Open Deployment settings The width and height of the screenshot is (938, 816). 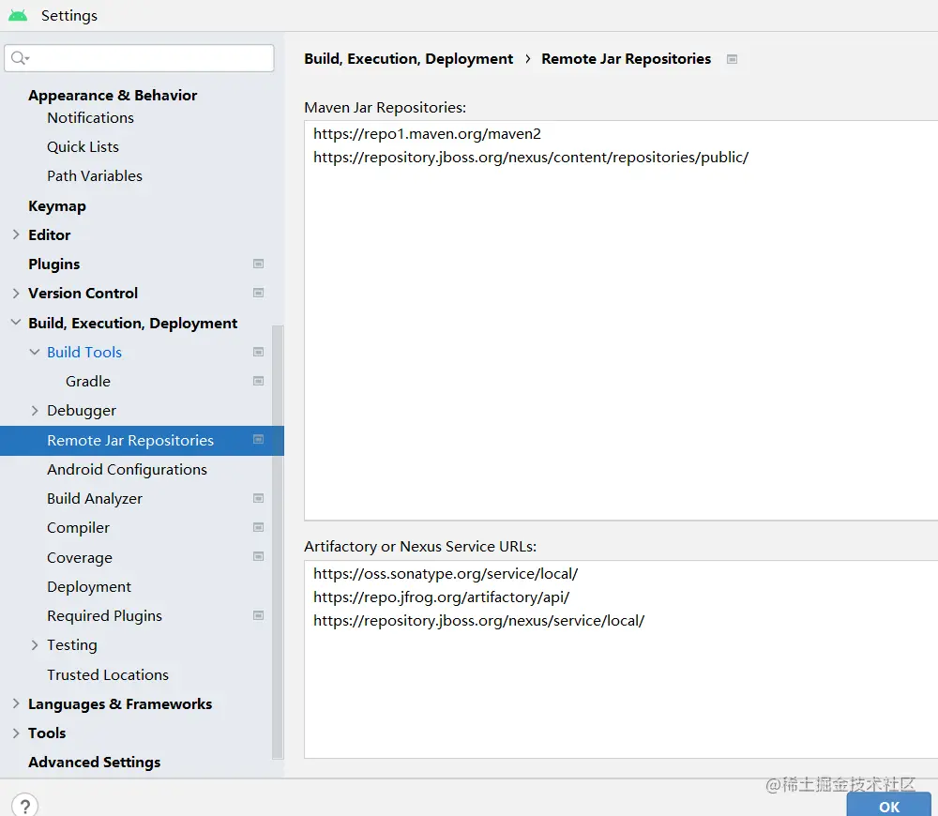tap(89, 587)
